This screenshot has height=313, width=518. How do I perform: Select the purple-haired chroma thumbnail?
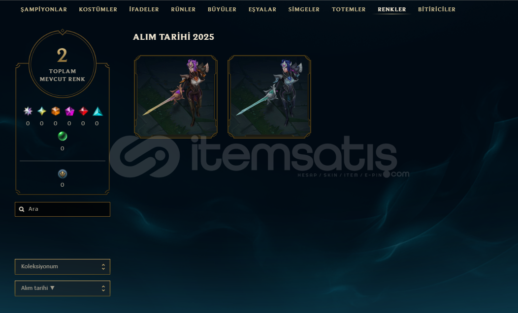(x=176, y=97)
